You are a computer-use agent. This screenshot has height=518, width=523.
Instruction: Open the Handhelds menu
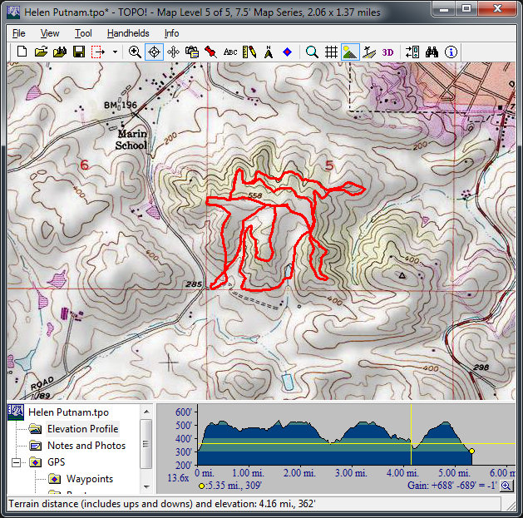tap(128, 33)
